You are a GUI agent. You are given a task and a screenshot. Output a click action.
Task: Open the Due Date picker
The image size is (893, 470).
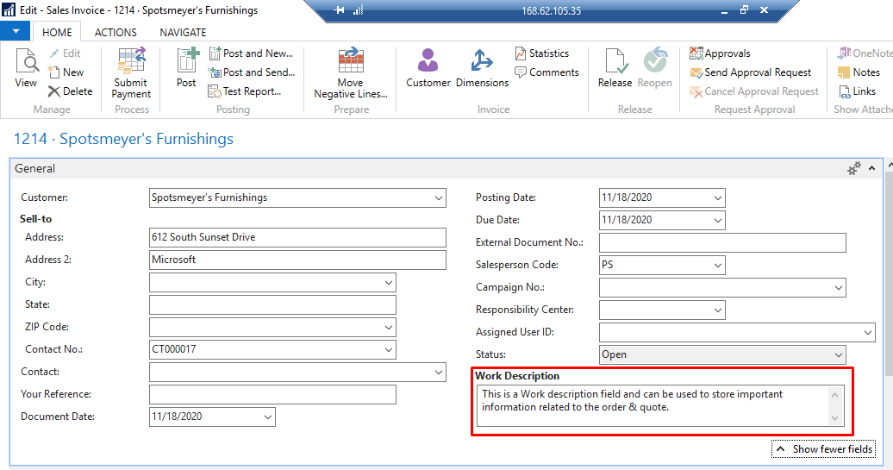click(x=717, y=221)
